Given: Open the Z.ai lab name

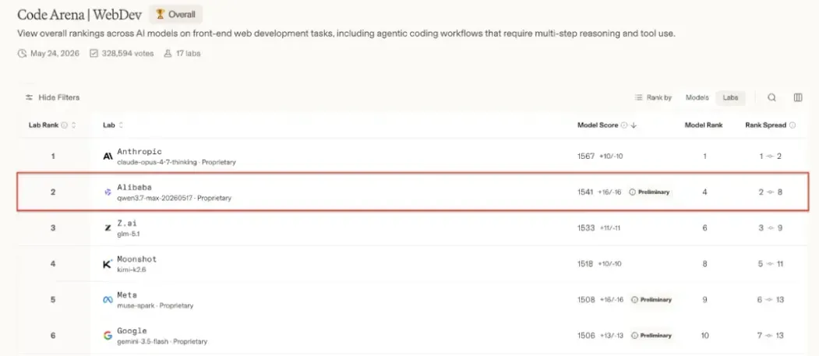Looking at the screenshot, I should click(128, 224).
